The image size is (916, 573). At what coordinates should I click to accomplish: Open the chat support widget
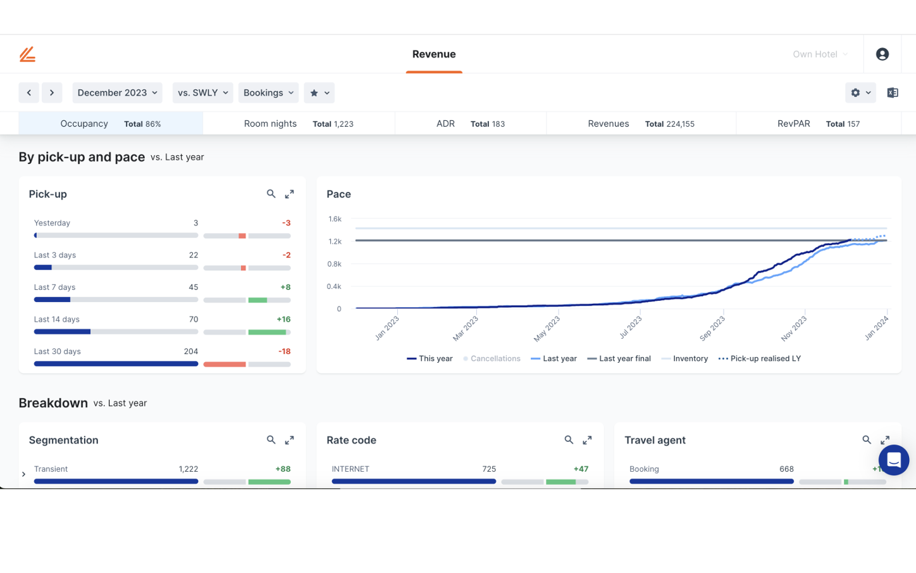(893, 460)
